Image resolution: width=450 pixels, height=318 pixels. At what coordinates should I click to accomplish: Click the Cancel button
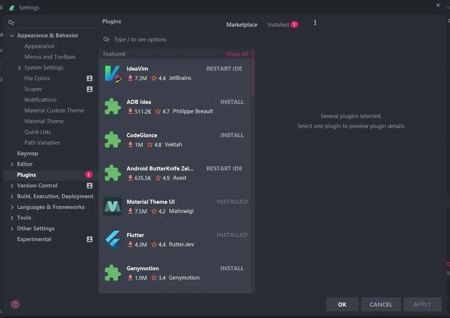(x=381, y=304)
